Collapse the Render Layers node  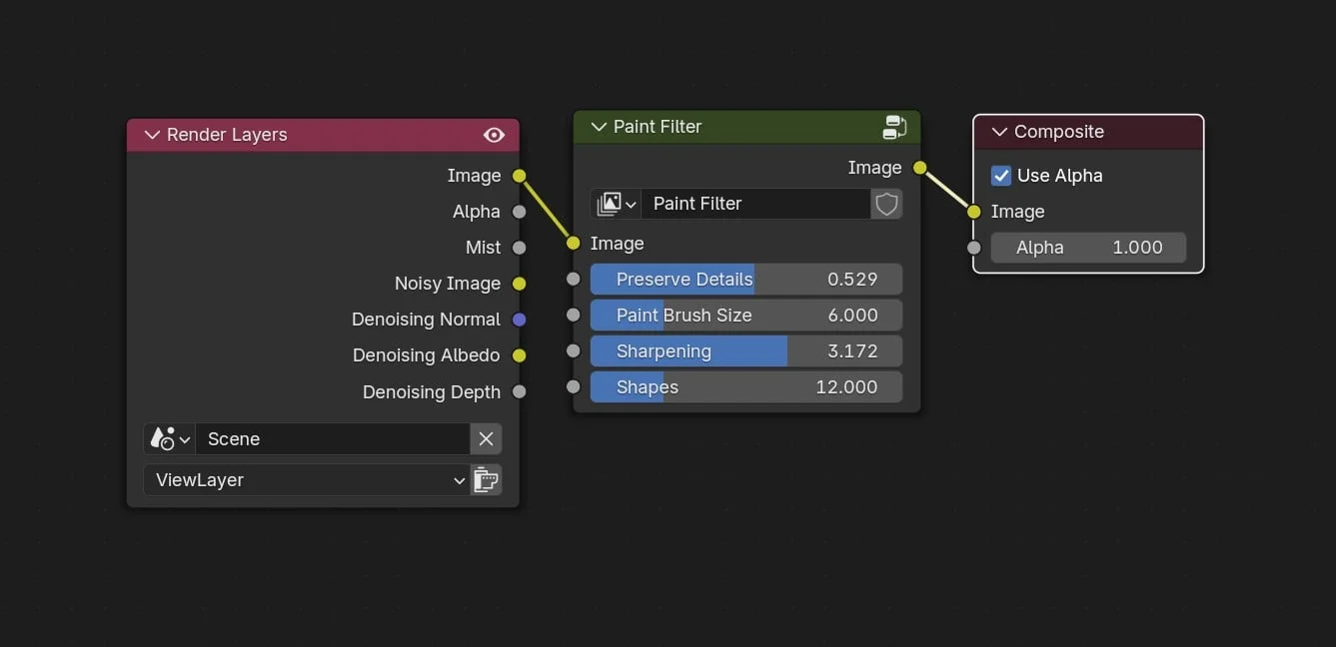pyautogui.click(x=153, y=135)
